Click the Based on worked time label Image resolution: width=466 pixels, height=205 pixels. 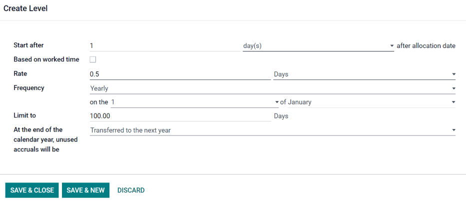coord(46,59)
